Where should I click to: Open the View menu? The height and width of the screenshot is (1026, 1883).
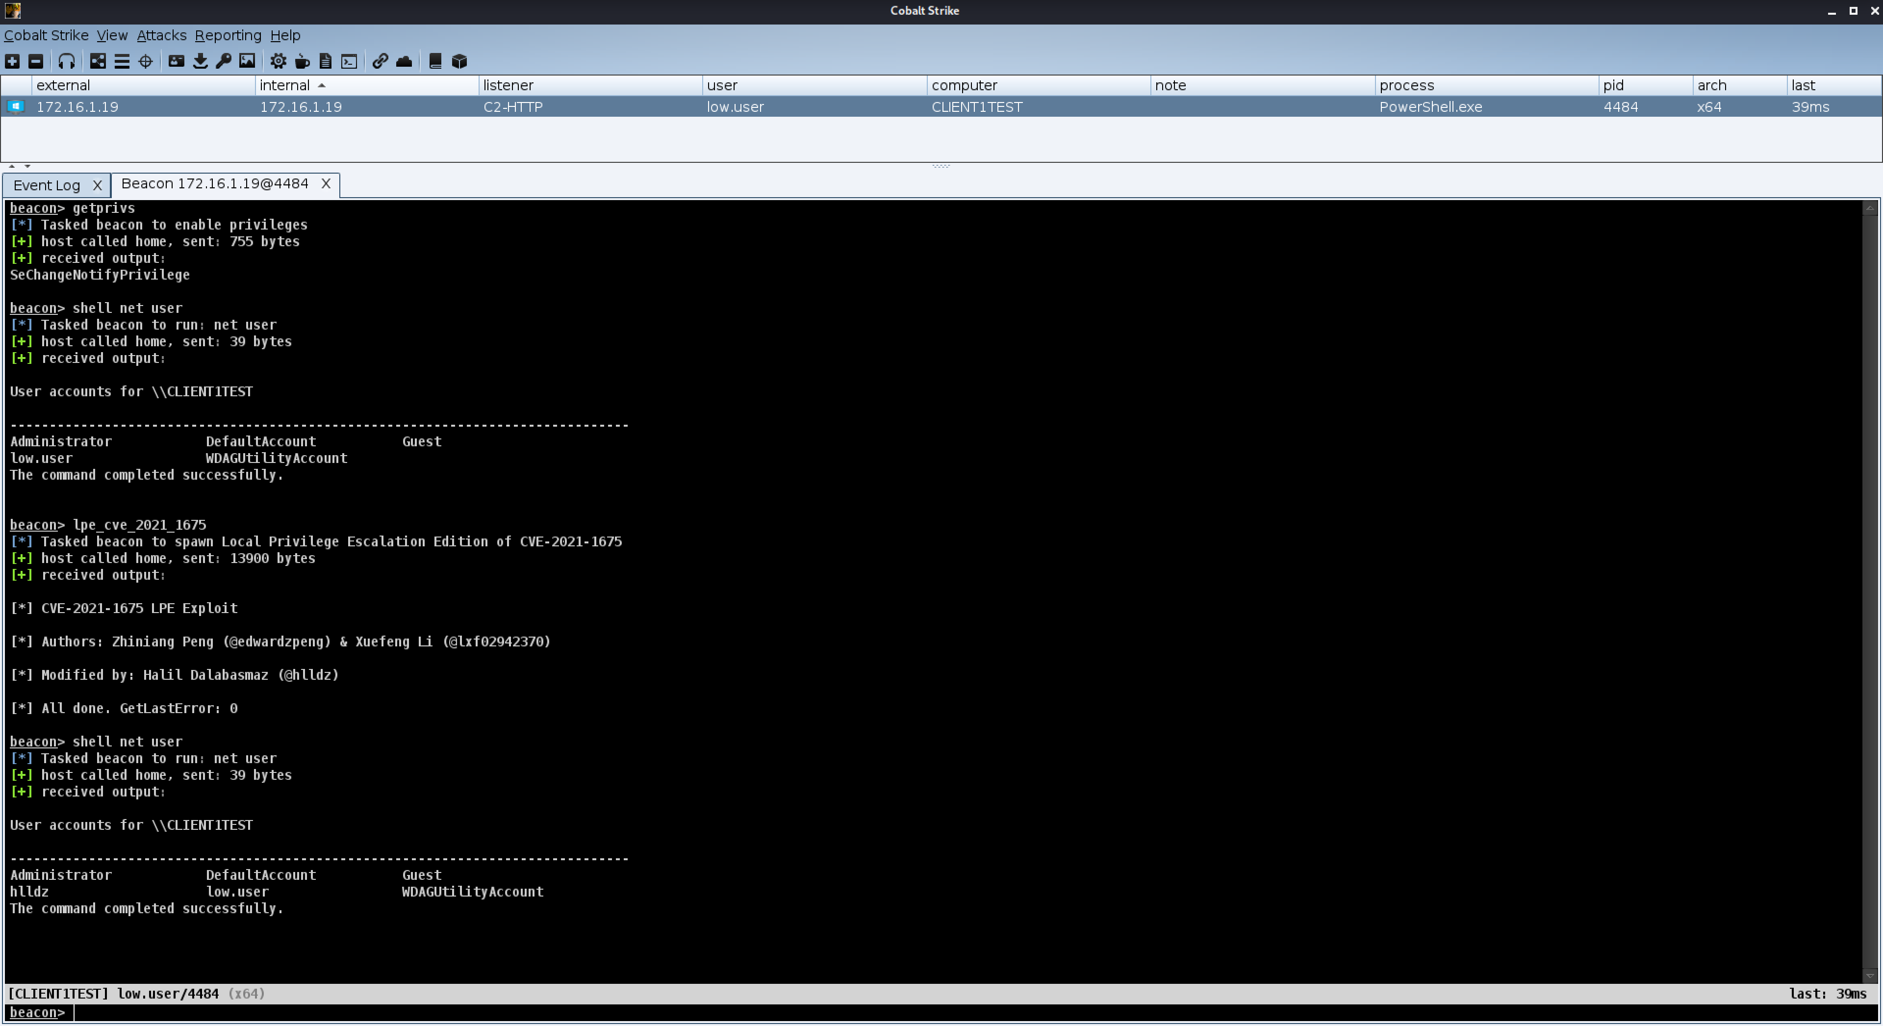coord(112,35)
